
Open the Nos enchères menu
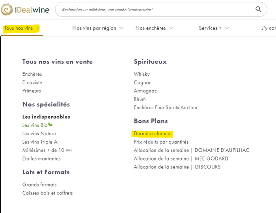point(151,28)
